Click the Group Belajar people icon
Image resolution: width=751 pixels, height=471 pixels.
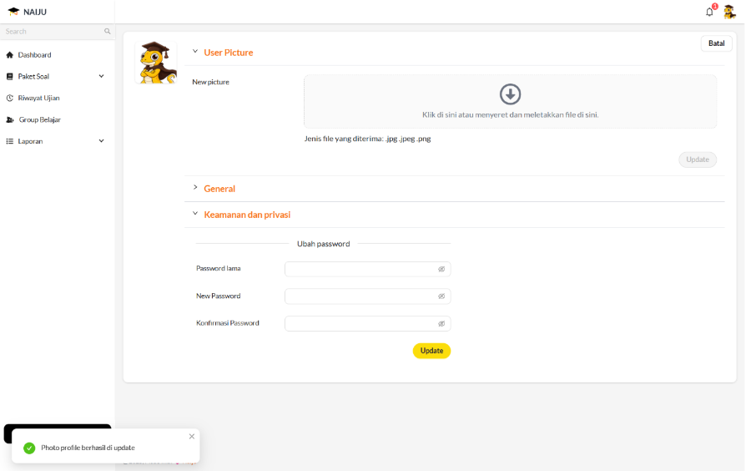9,119
